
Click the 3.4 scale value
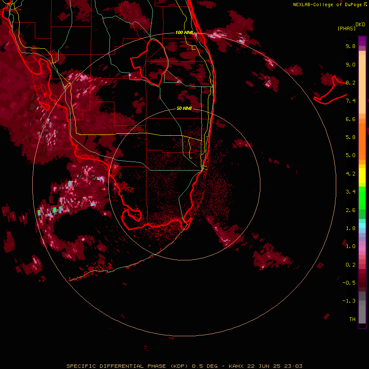(x=351, y=192)
